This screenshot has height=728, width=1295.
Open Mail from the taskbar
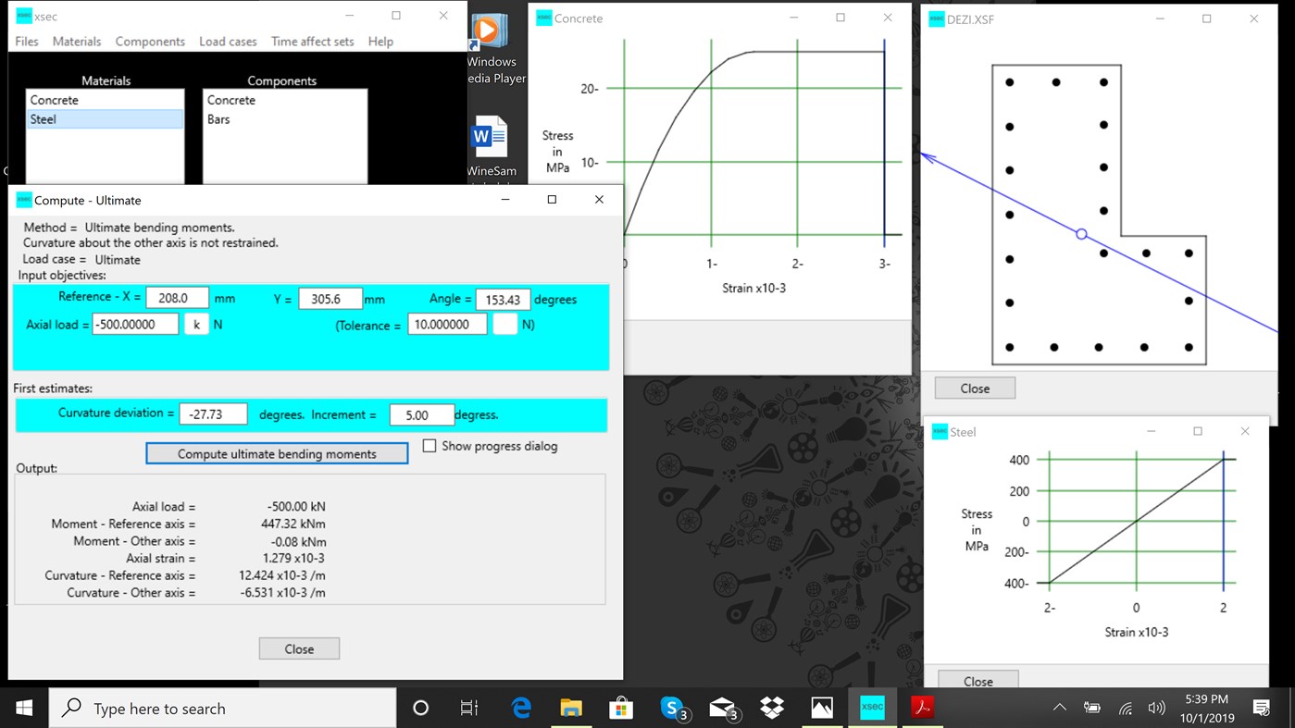pos(721,708)
